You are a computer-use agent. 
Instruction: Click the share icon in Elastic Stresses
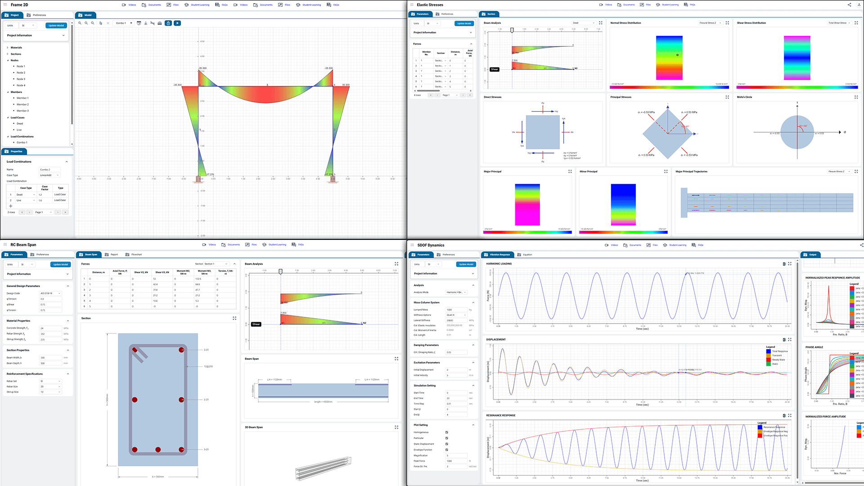[850, 5]
